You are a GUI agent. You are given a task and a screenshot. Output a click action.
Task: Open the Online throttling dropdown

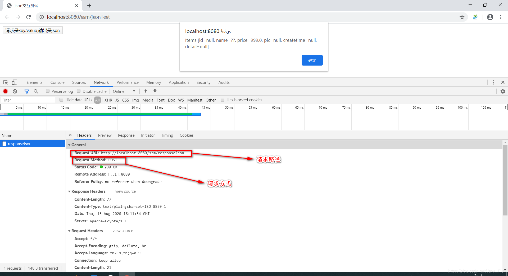click(124, 91)
